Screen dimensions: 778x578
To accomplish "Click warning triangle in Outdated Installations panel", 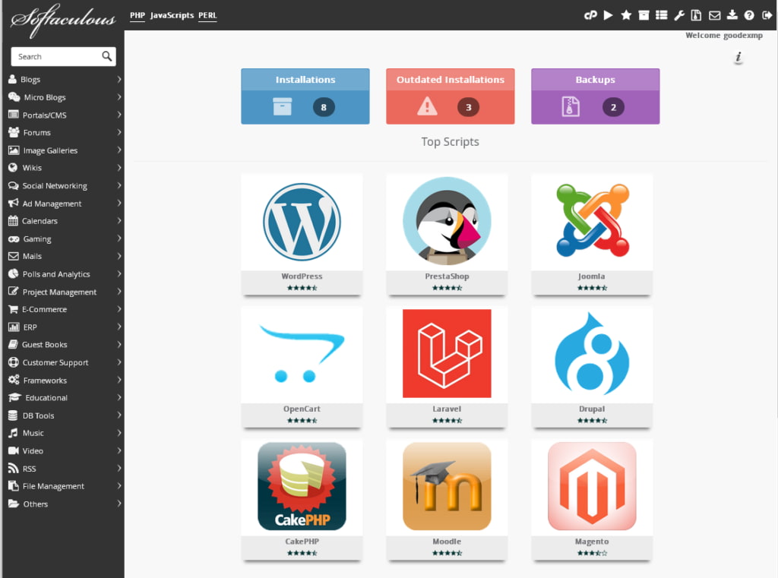I will coord(427,106).
